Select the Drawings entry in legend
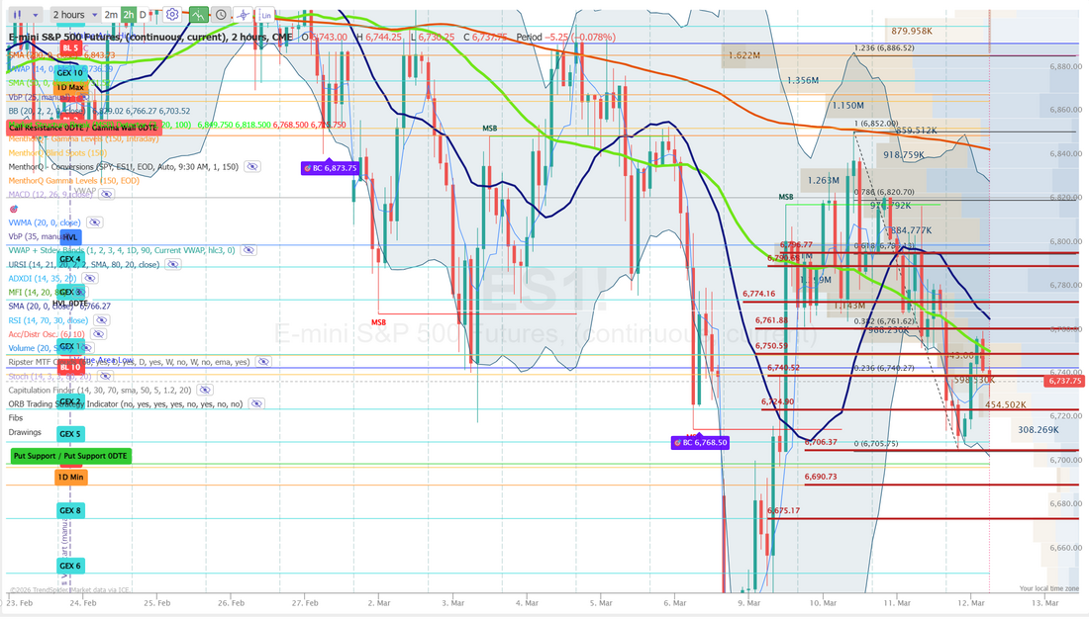The image size is (1089, 619). (x=25, y=432)
